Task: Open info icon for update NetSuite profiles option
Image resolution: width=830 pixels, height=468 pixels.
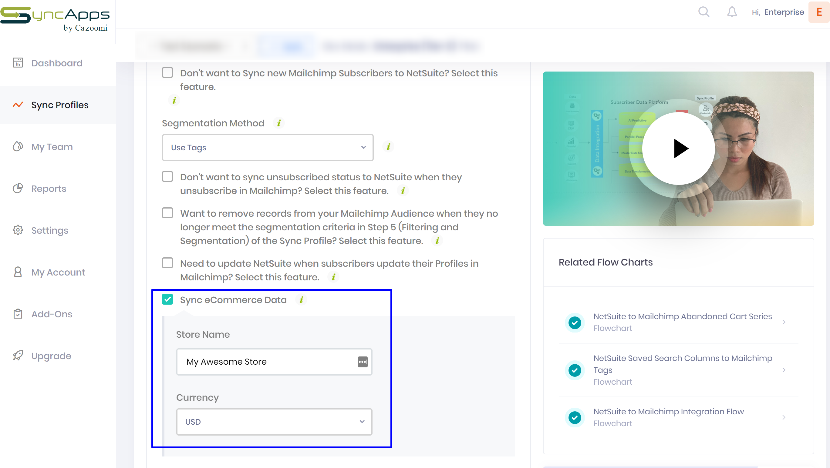Action: (x=333, y=277)
